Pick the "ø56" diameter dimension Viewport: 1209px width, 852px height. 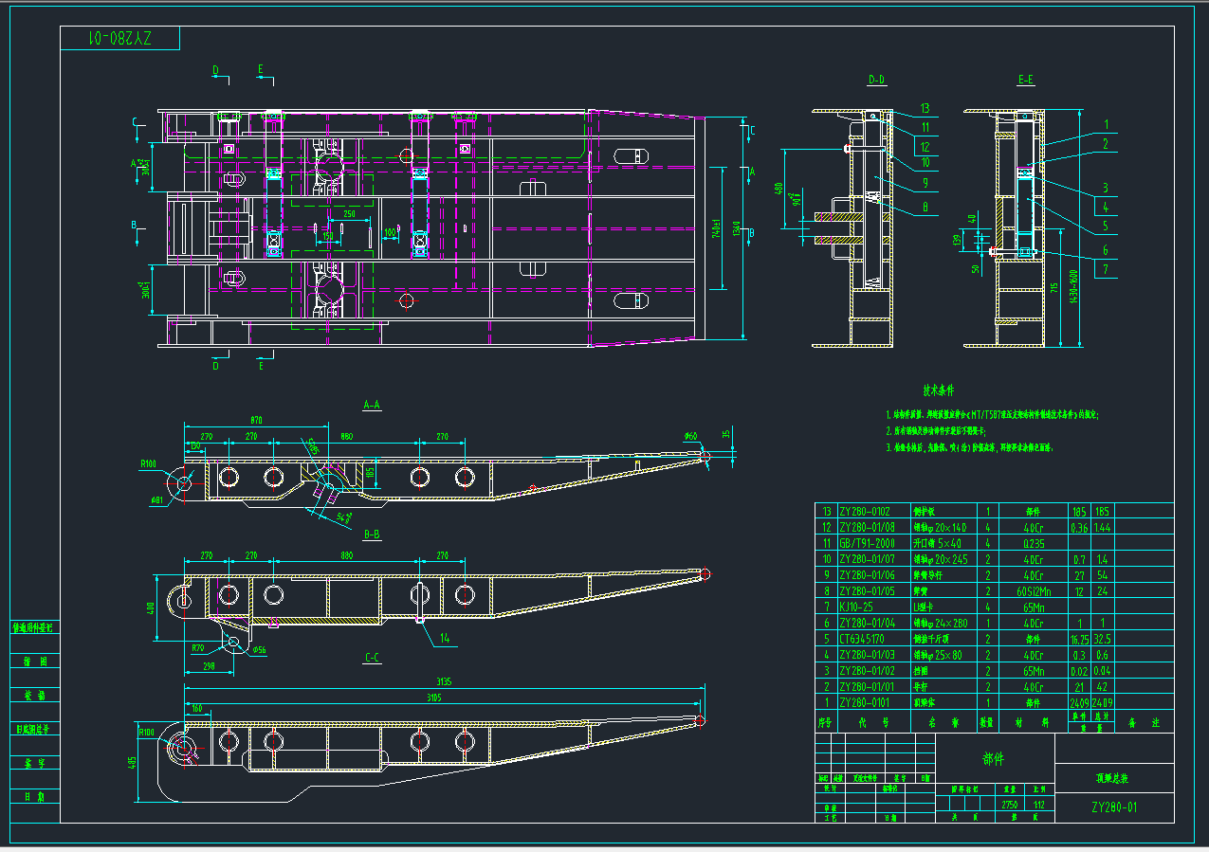(259, 649)
